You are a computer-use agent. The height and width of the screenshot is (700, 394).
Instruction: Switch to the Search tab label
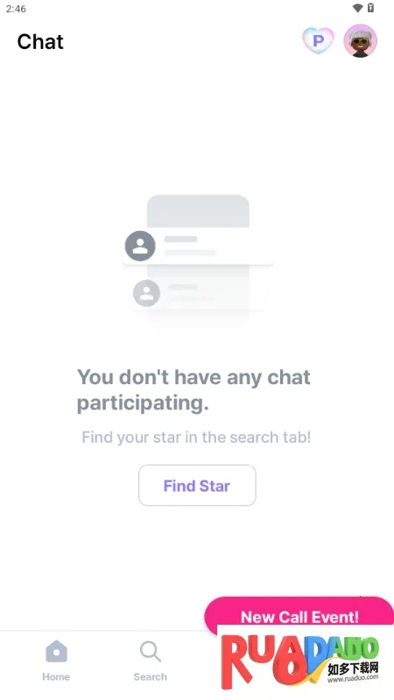click(150, 676)
